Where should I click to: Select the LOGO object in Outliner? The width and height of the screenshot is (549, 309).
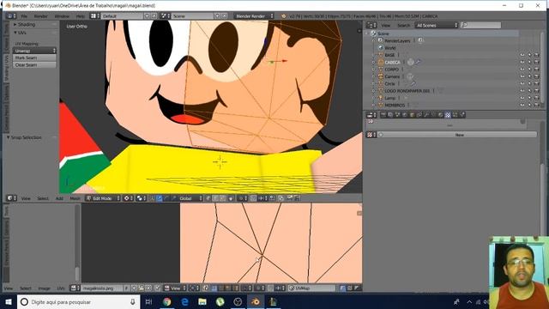click(407, 91)
